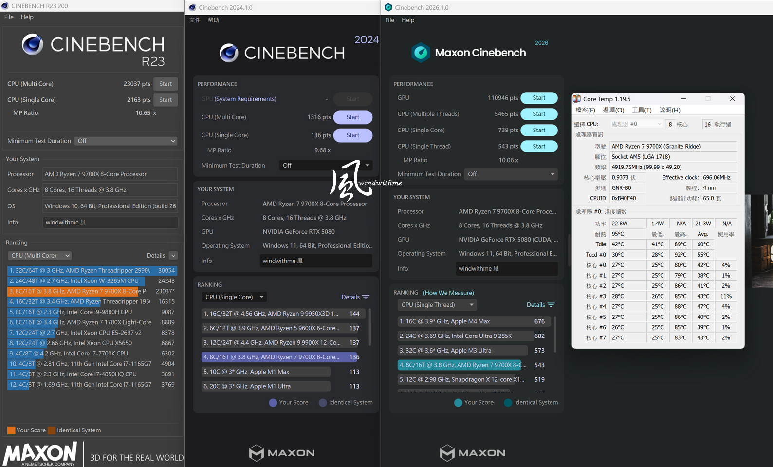773x467 pixels.
Task: Click the Cinebench 2024 sphere logo
Action: pos(229,53)
